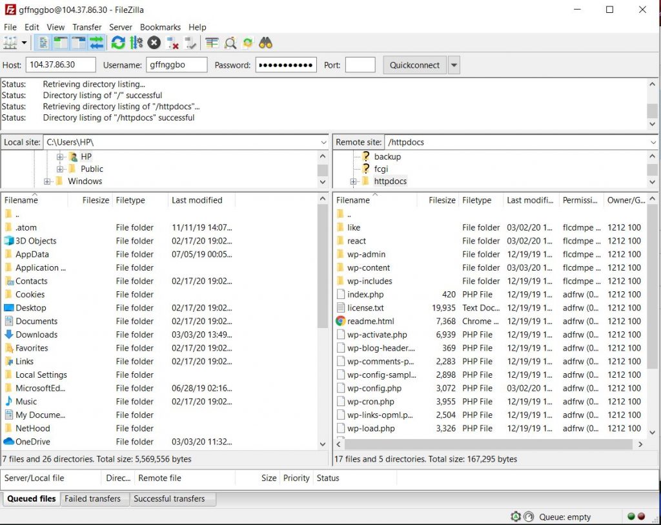Select the 3D Objects folder icon
This screenshot has height=525, width=661.
(9, 241)
